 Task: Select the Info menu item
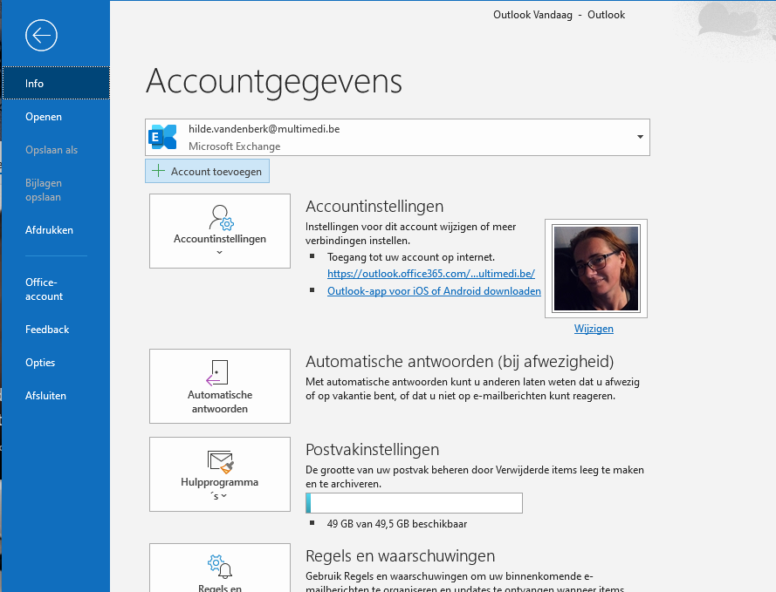pos(56,83)
